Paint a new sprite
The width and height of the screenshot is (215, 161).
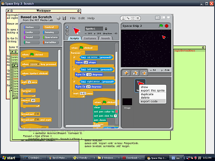(126, 73)
